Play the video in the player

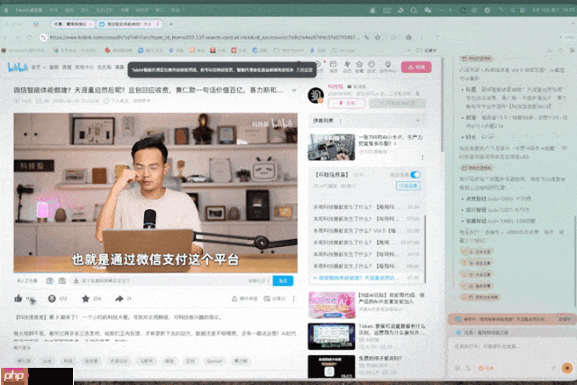(155, 193)
